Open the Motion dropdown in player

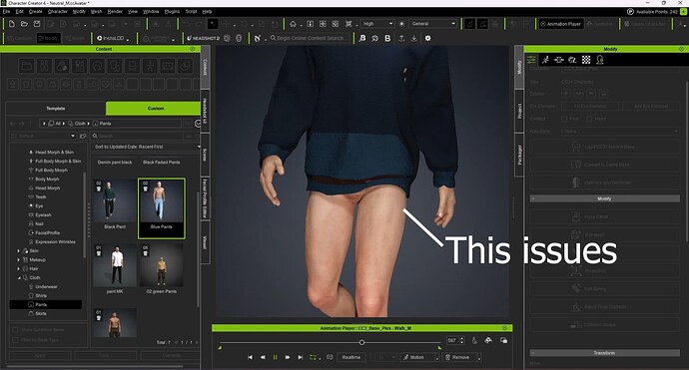[x=437, y=357]
